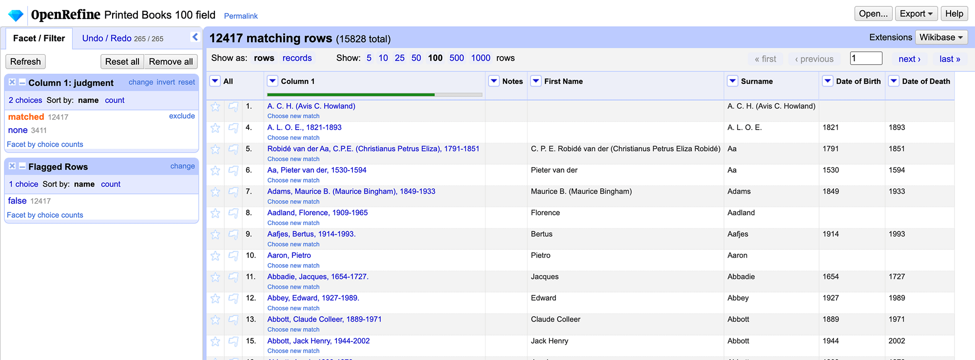This screenshot has width=975, height=360.
Task: Flag row 7 Maurice B. Adams
Action: tap(234, 192)
